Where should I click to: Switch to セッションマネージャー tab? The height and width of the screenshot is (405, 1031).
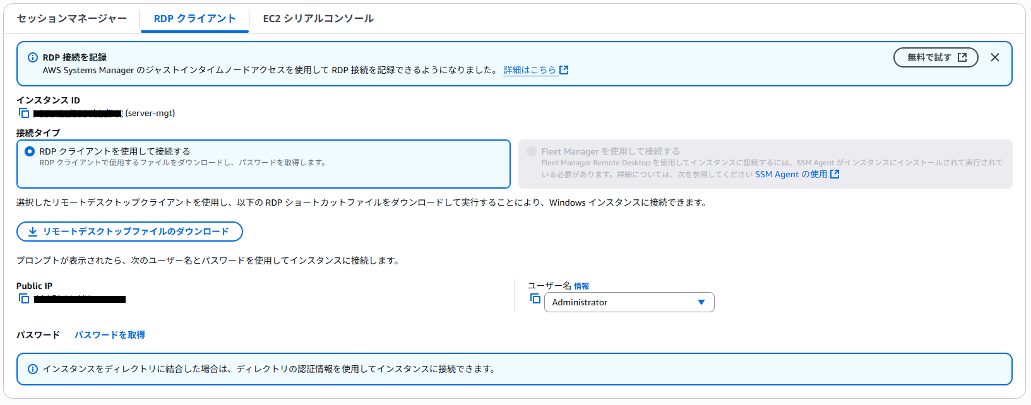pyautogui.click(x=72, y=18)
